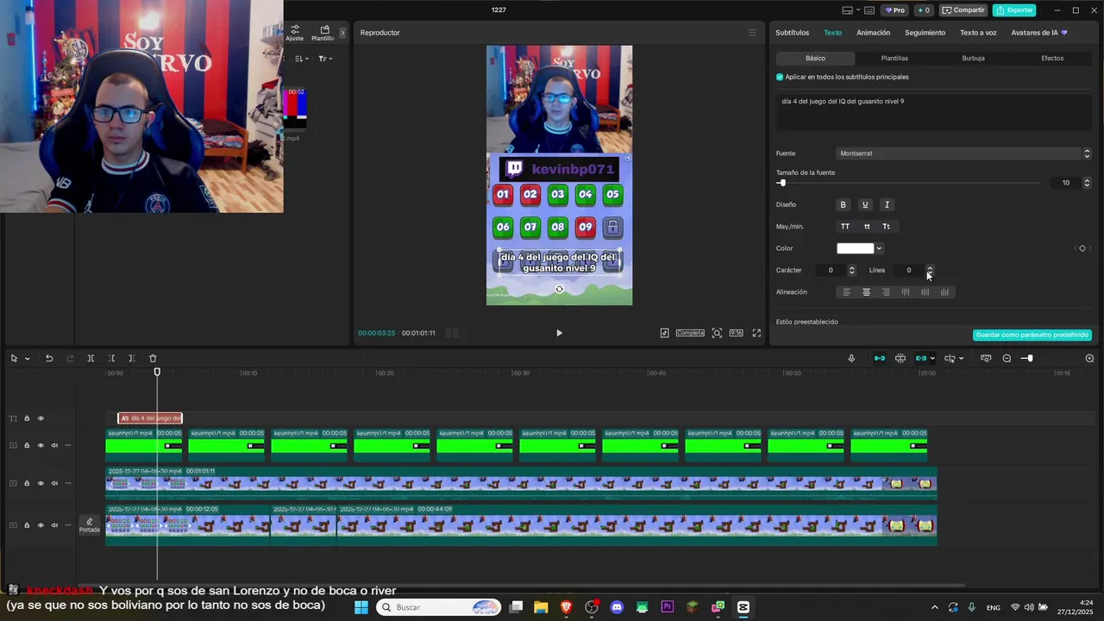Align subtitle text to the left

coord(846,292)
